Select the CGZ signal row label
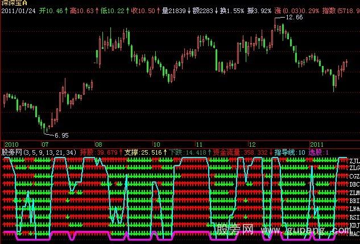Viewport: 360px width, 244px height. click(354, 176)
